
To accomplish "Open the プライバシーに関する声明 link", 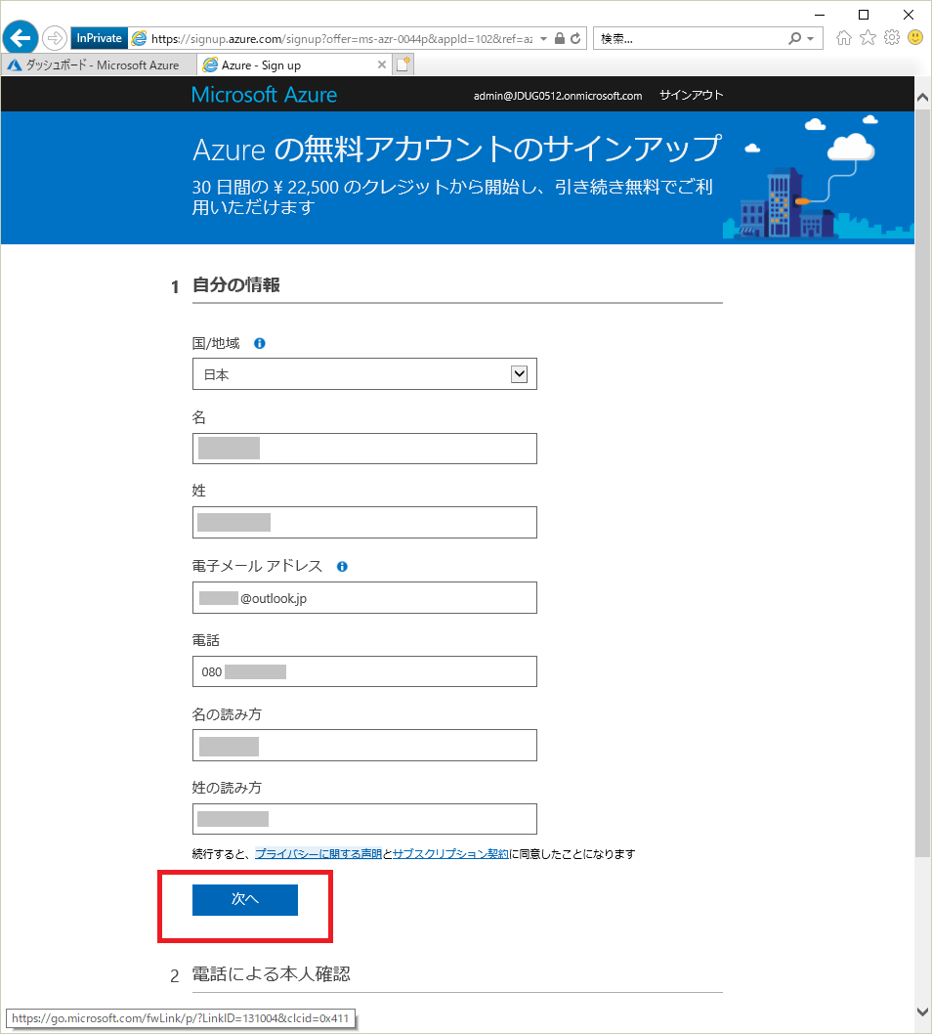I will click(318, 854).
